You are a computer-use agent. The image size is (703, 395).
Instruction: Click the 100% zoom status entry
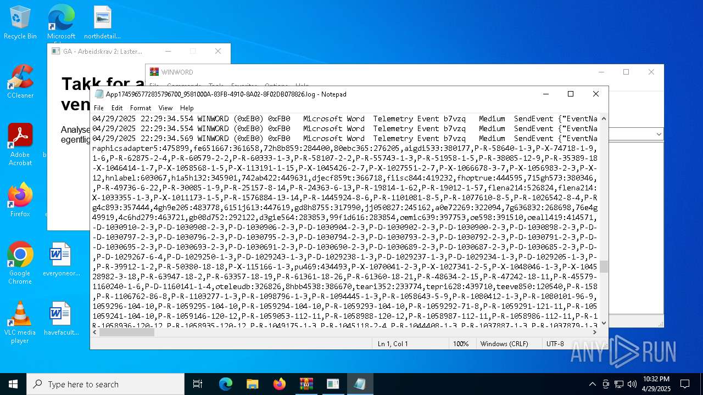coord(461,343)
